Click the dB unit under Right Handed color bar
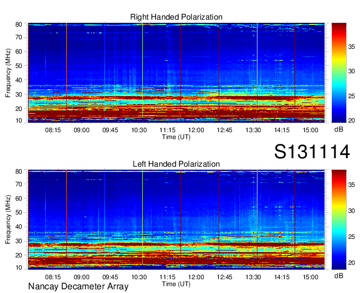Image resolution: width=361 pixels, height=293 pixels. [x=339, y=130]
